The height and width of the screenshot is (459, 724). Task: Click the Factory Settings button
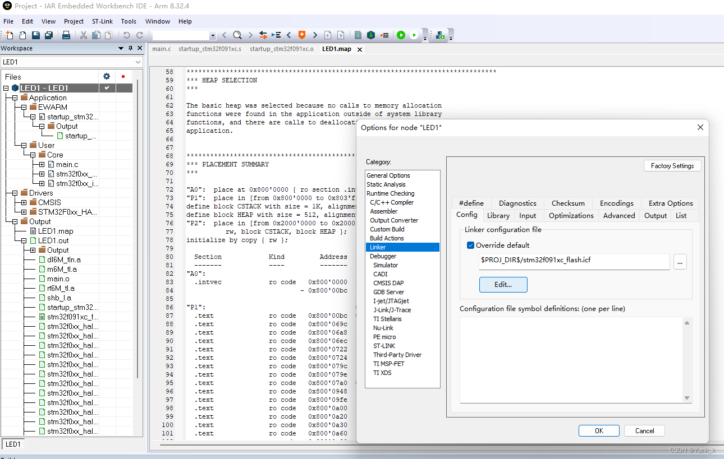point(672,166)
